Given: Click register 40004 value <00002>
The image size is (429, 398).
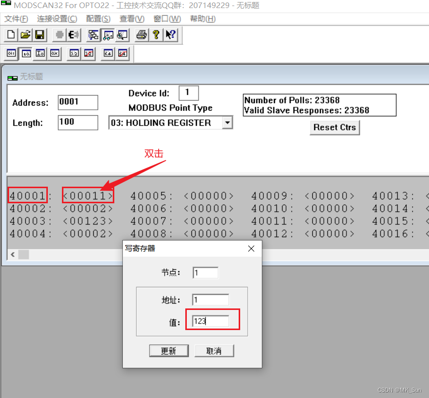Looking at the screenshot, I should point(88,233).
